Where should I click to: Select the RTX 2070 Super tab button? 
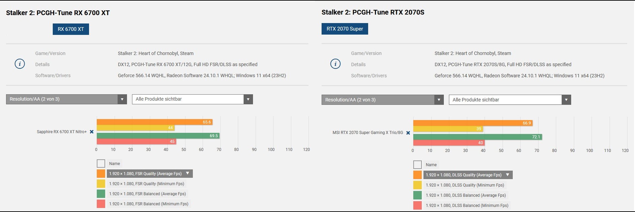tap(345, 29)
